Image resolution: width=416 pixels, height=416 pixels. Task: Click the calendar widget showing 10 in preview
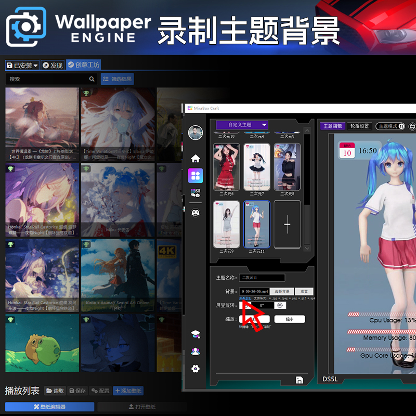pos(347,151)
